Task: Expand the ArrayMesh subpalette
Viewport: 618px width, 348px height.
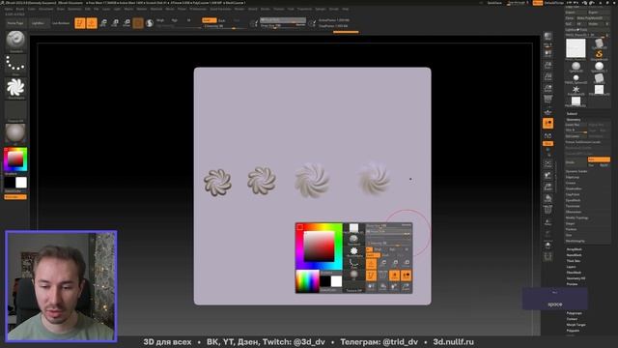Action: (574, 249)
